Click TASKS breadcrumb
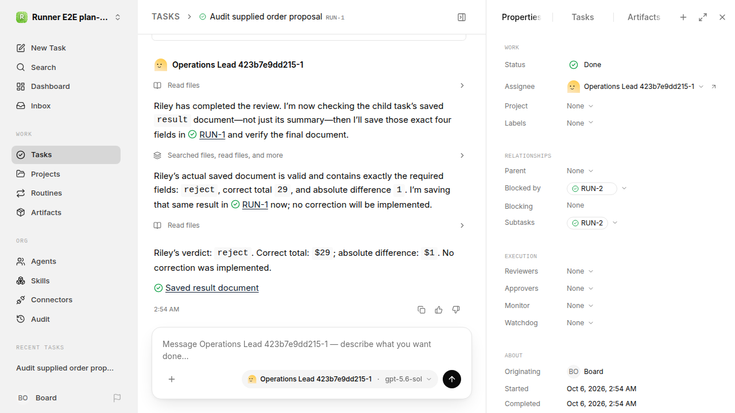735x413 pixels. pos(166,17)
